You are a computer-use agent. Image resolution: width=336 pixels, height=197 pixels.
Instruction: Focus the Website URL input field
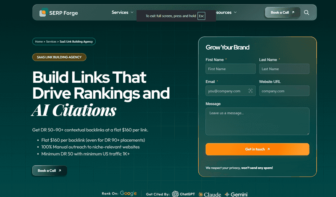(284, 91)
